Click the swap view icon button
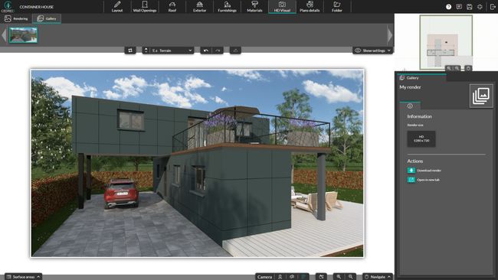This screenshot has width=498, height=280. [x=130, y=50]
